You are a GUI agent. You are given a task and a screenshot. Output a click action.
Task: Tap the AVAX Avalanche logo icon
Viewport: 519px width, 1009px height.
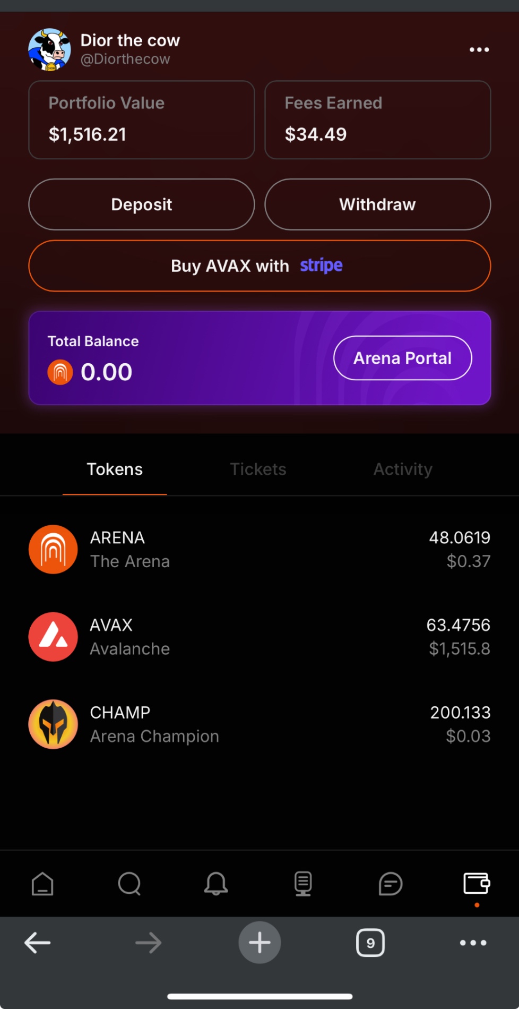tap(53, 637)
